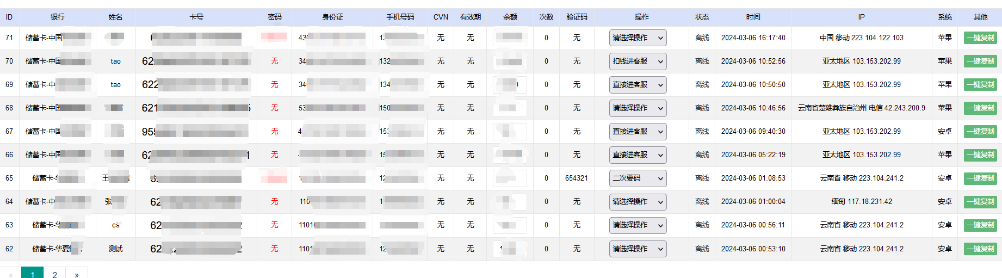
Task: Click the 状态 column header
Action: pos(702,17)
